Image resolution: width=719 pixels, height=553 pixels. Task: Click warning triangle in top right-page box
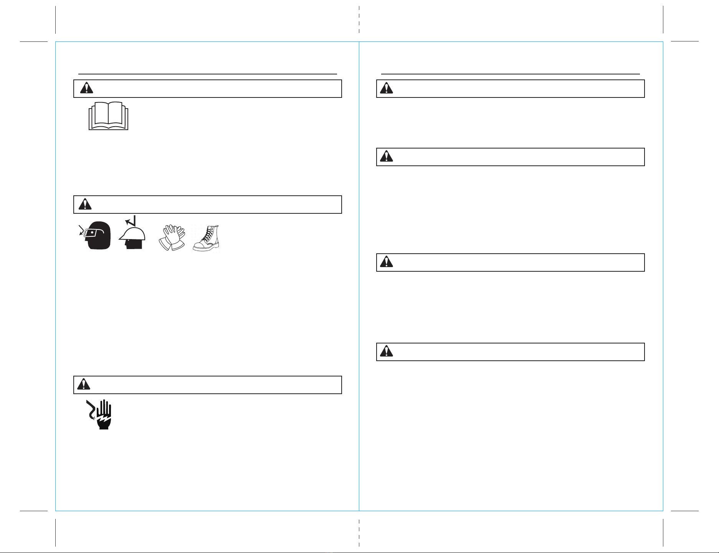(387, 88)
